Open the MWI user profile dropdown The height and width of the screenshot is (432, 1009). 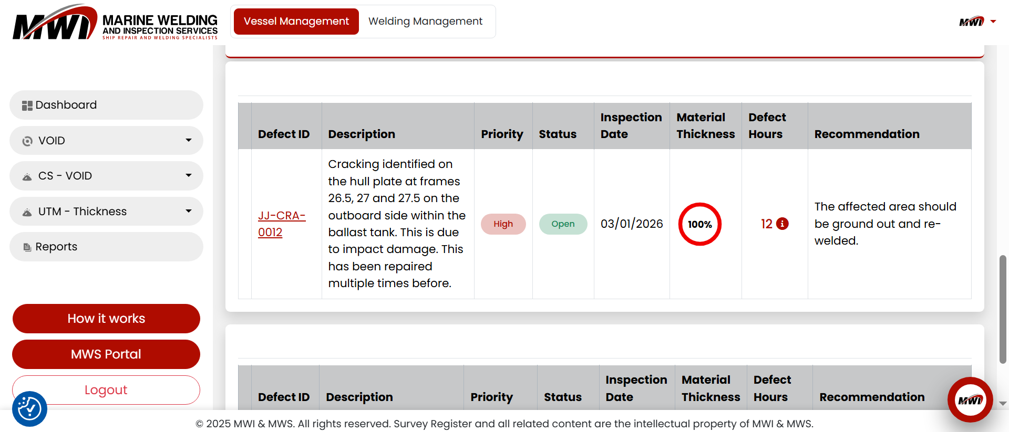[977, 22]
